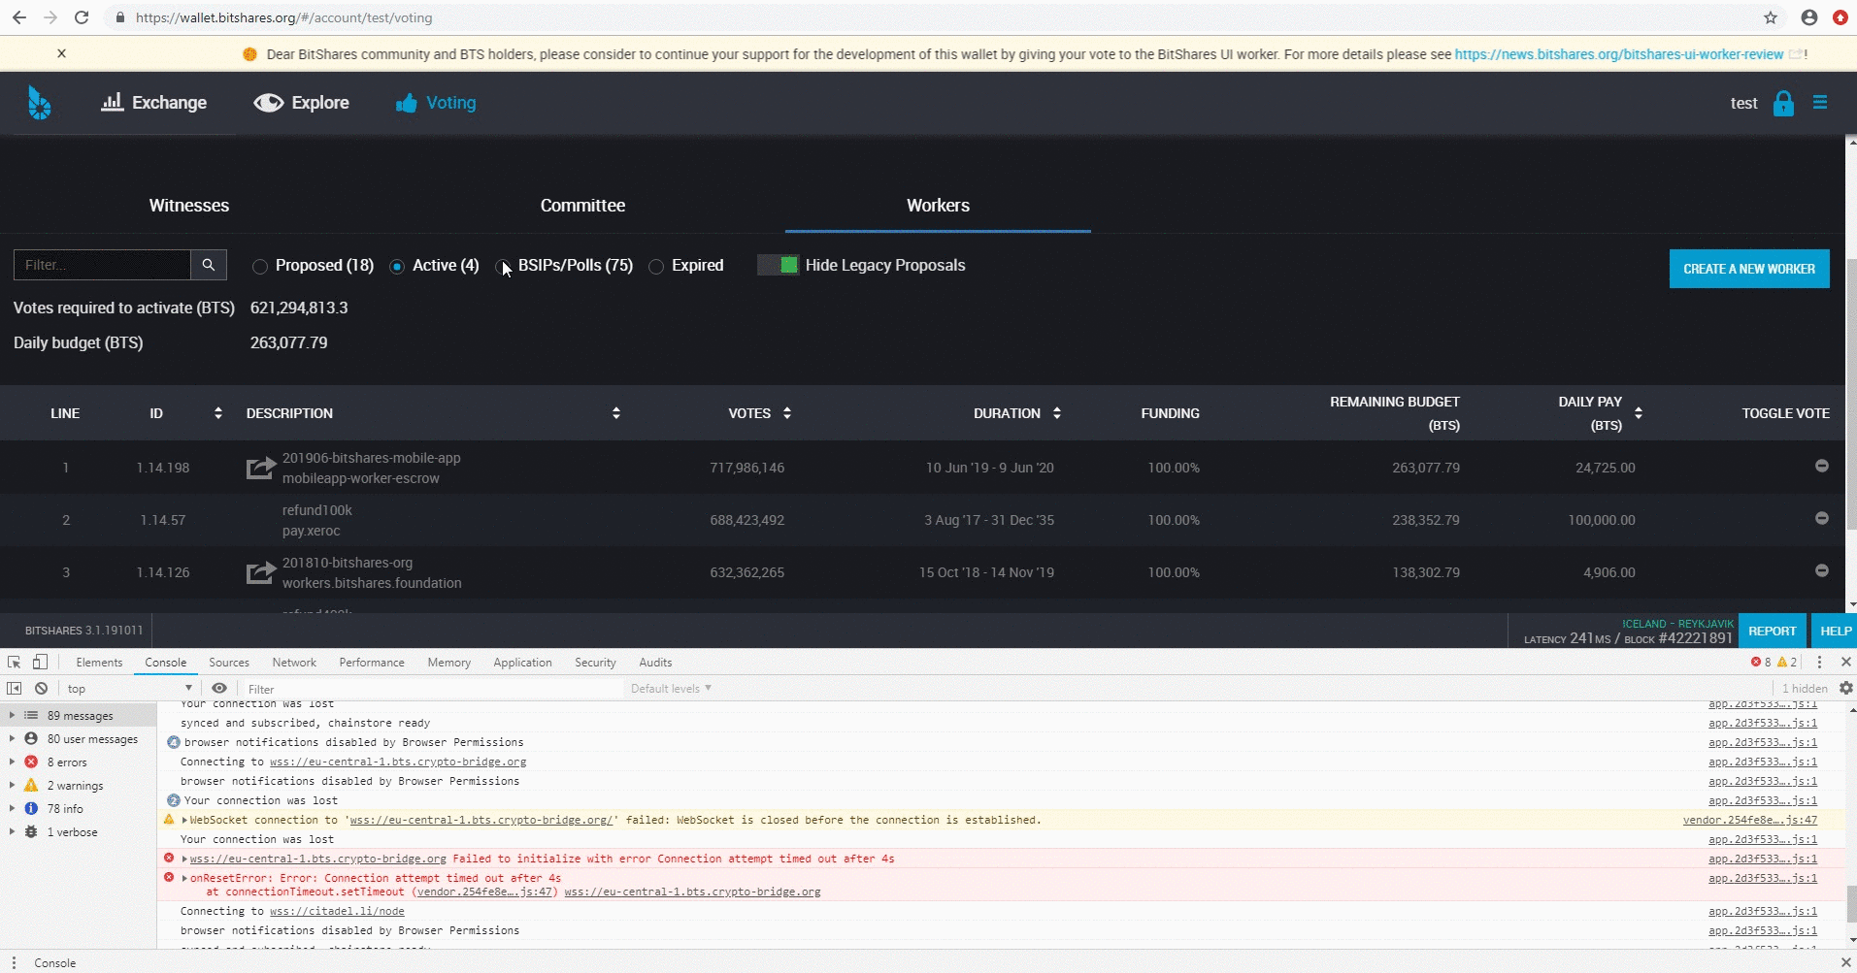Select the Active (4) radio button
1857x973 pixels.
tap(397, 267)
